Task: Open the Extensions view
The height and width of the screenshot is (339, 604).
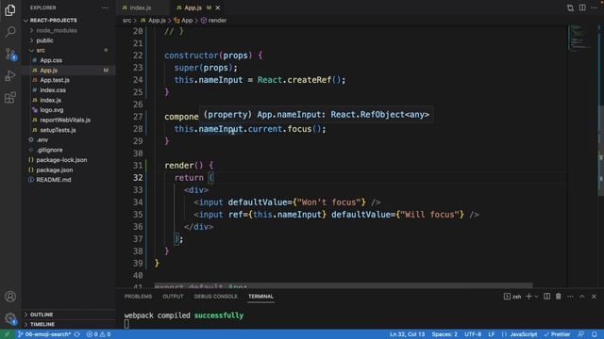Action: coord(10,97)
